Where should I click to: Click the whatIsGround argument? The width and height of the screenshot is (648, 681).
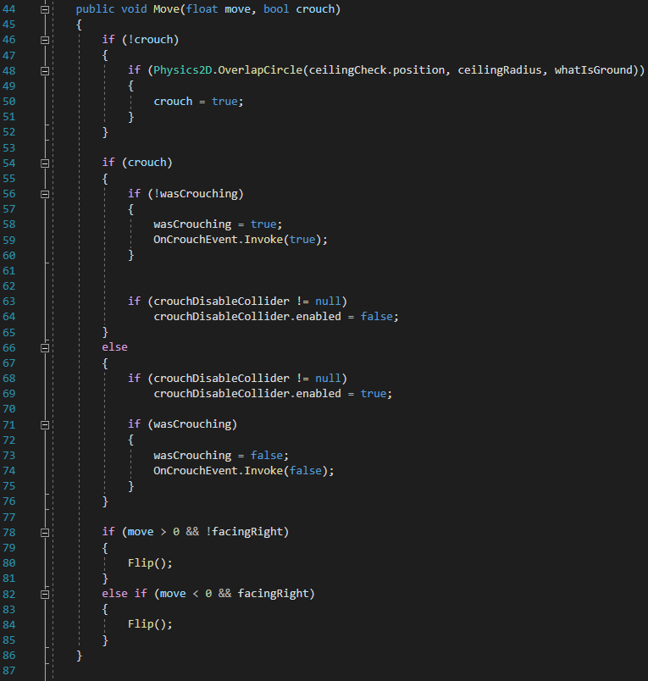click(x=593, y=70)
